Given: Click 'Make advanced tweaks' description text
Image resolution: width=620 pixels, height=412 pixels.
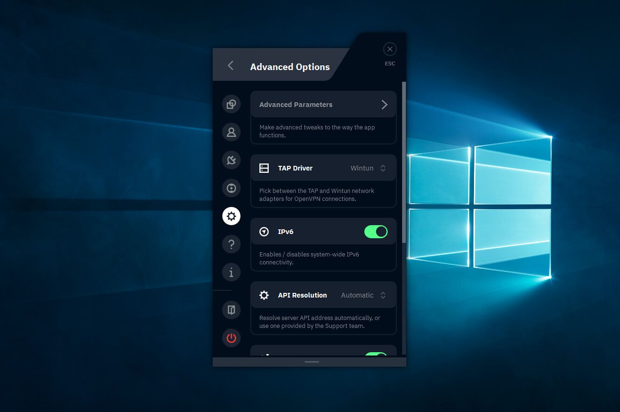Looking at the screenshot, I should point(317,131).
